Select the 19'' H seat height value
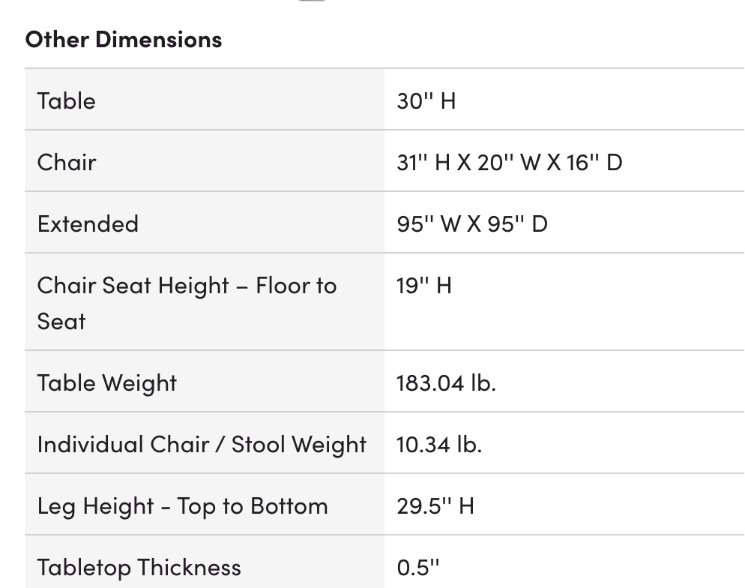 [x=423, y=285]
